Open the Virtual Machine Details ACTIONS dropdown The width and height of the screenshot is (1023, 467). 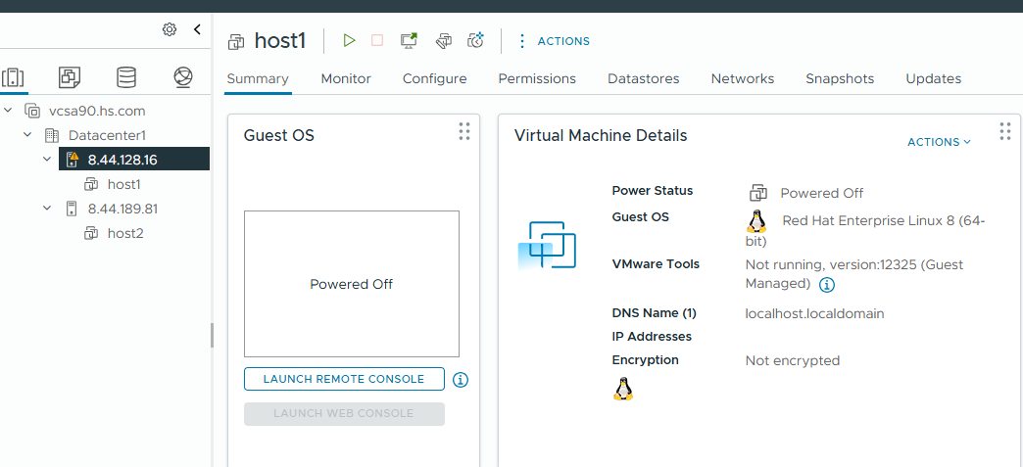[939, 142]
